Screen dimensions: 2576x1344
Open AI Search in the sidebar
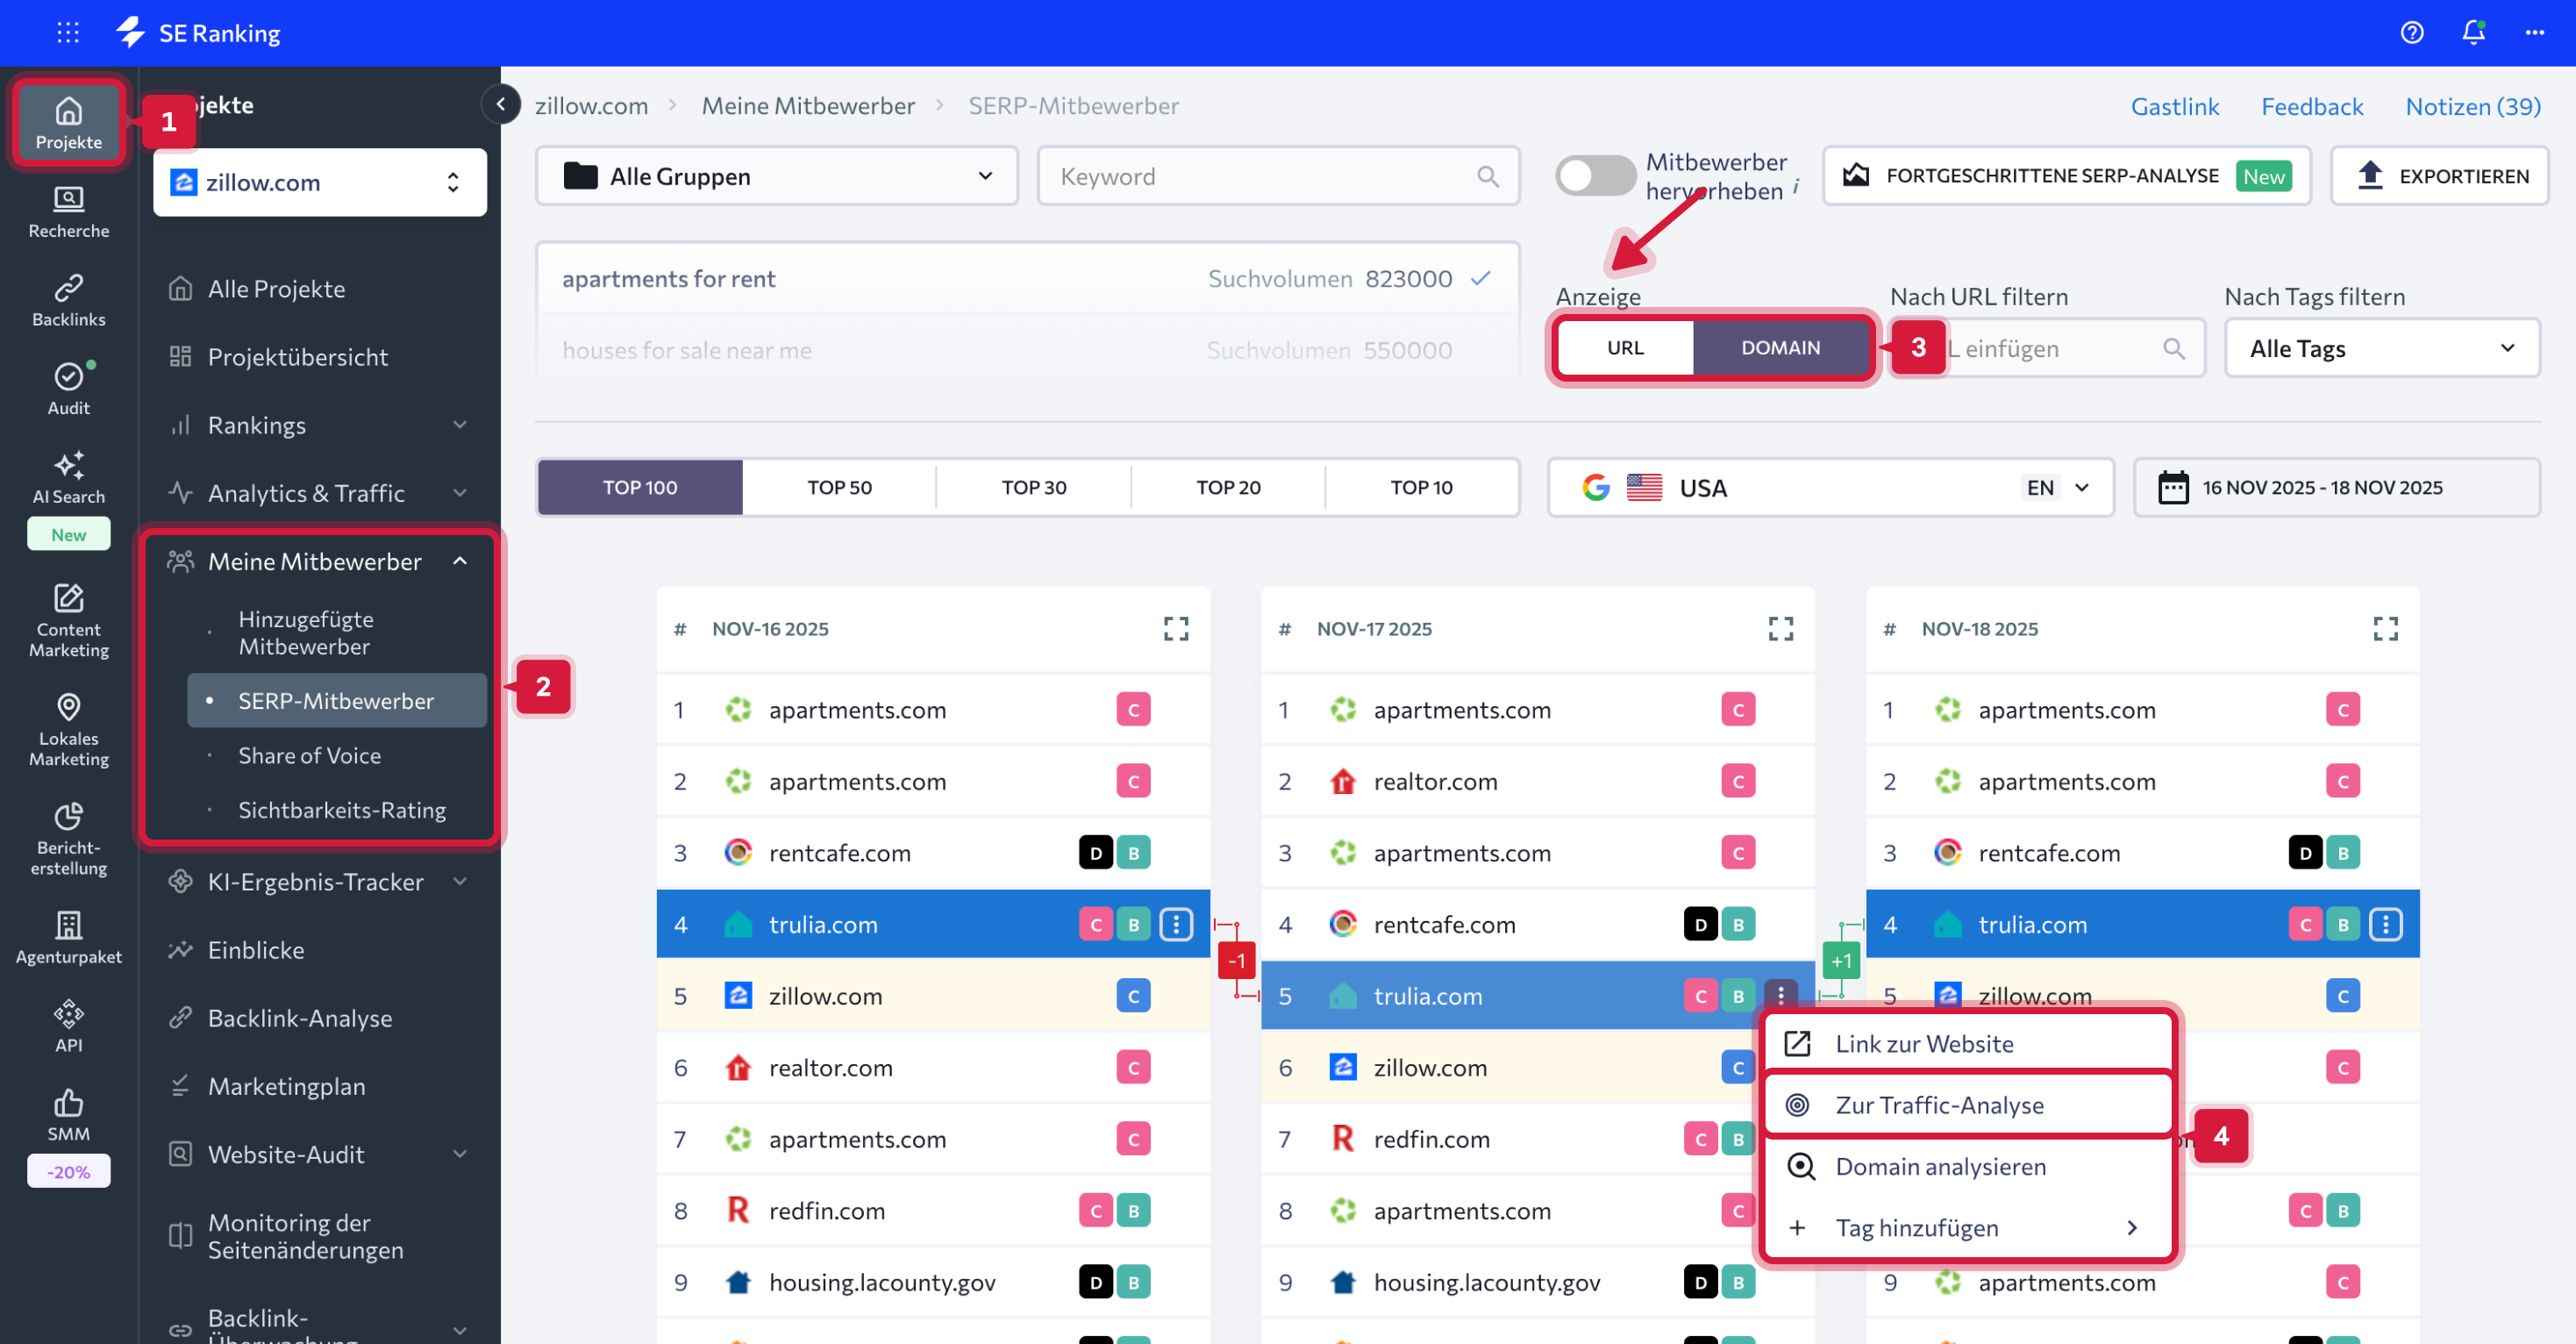click(68, 477)
